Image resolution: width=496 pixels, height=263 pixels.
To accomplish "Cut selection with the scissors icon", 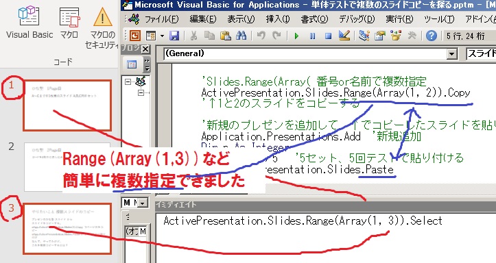I will [193, 36].
